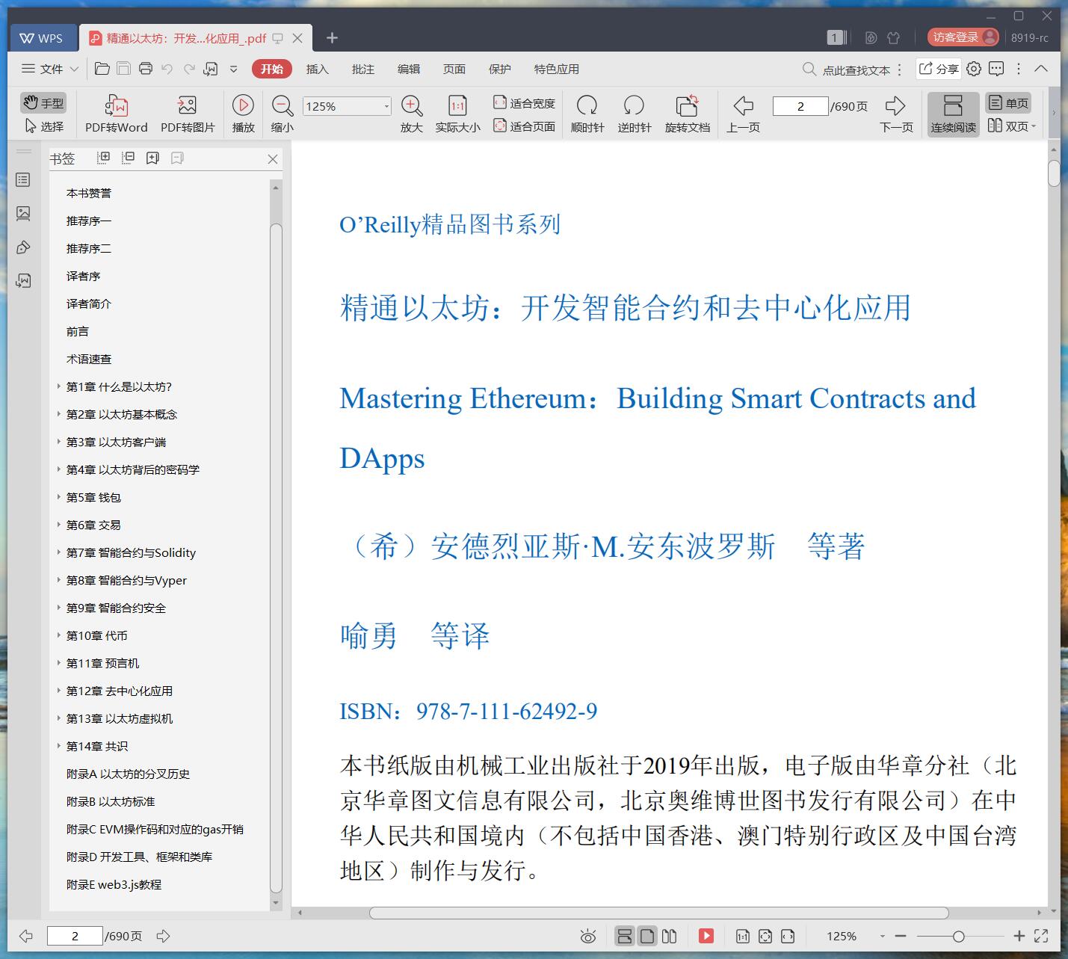Viewport: 1068px width, 959px height.
Task: Select the 手型 hand tool
Action: point(43,103)
